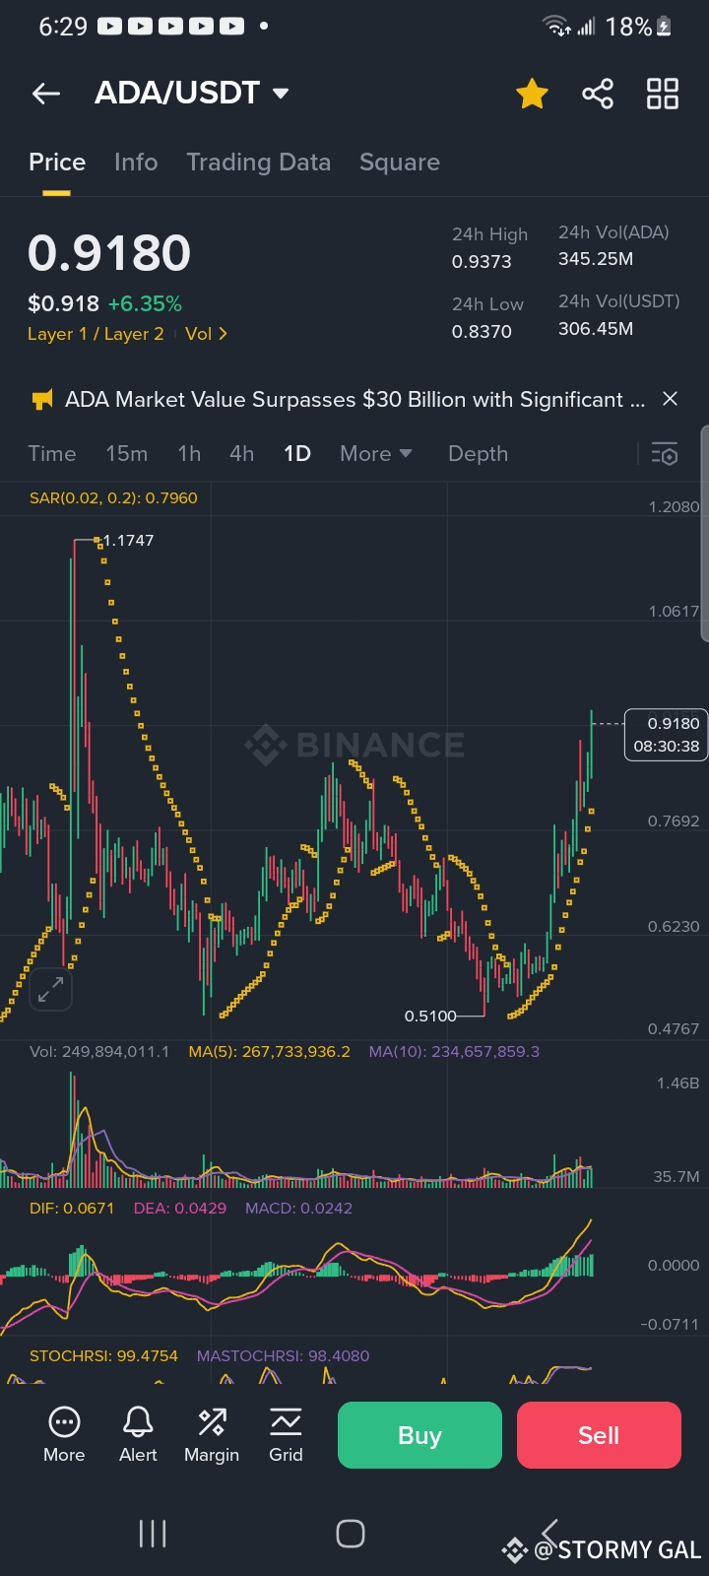709x1576 pixels.
Task: Open the Alert bell icon
Action: coord(138,1434)
